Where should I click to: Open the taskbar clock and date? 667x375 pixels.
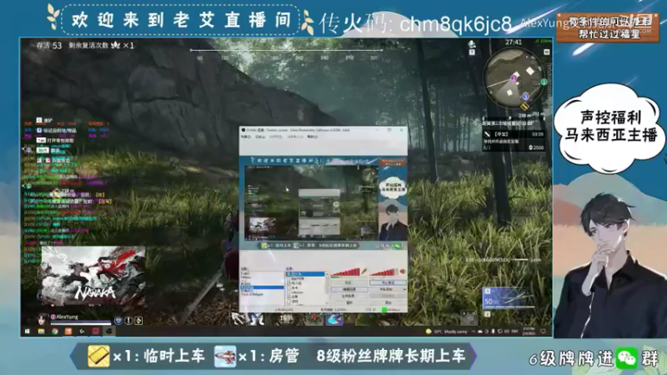(529, 331)
